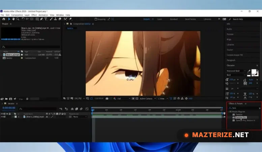Click the graph editor icon in timeline
Screen dimensions: 262x152
tap(87, 109)
